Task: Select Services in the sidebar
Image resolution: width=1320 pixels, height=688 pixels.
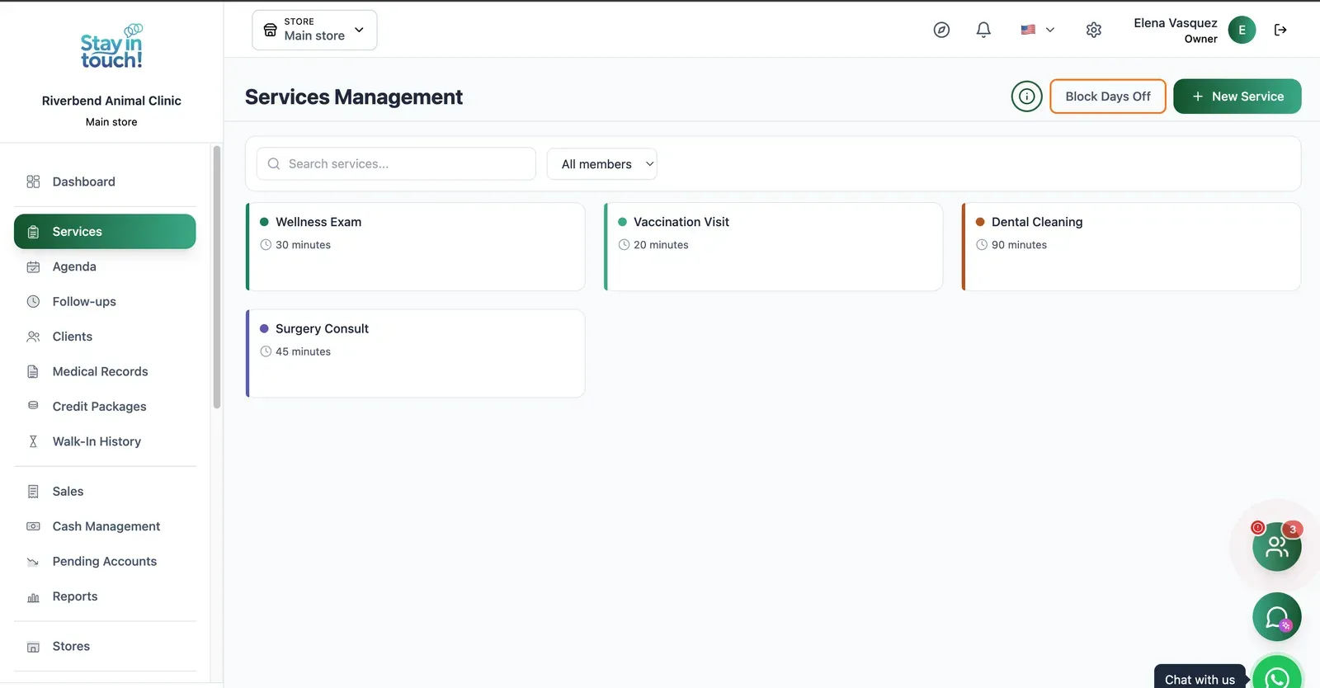Action: (105, 232)
